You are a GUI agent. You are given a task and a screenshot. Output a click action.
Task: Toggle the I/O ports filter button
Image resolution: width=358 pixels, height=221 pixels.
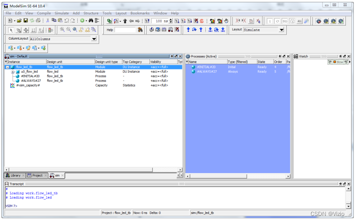(285, 21)
